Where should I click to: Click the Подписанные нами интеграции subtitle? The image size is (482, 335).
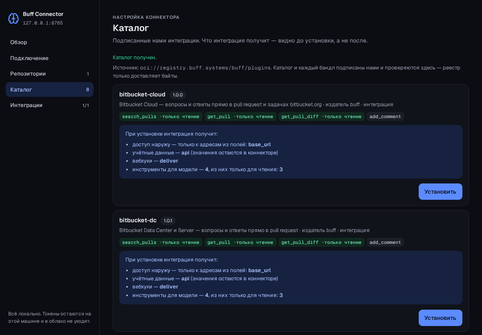click(x=240, y=40)
